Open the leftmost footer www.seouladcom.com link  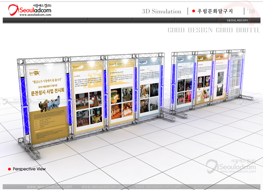point(49,187)
